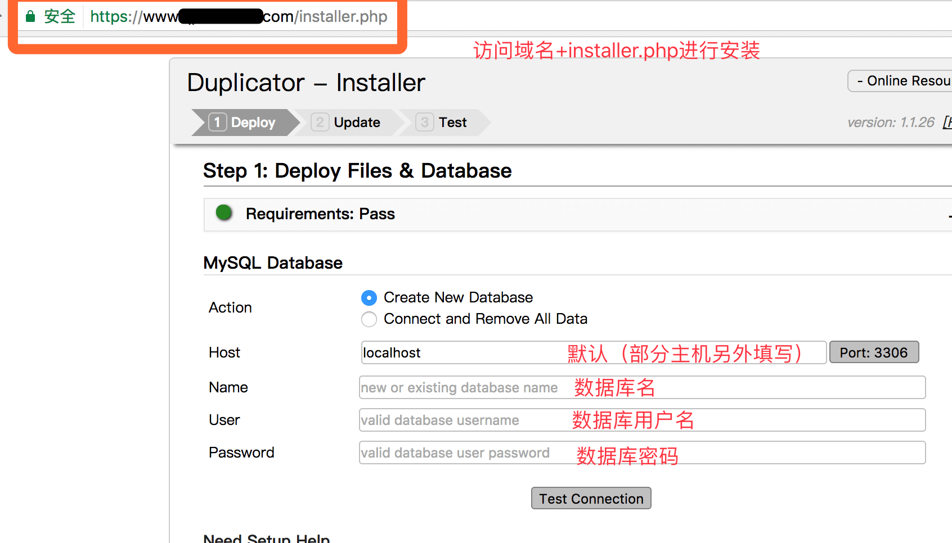
Task: Click the numbered "1" badge on Deploy step
Action: (218, 122)
